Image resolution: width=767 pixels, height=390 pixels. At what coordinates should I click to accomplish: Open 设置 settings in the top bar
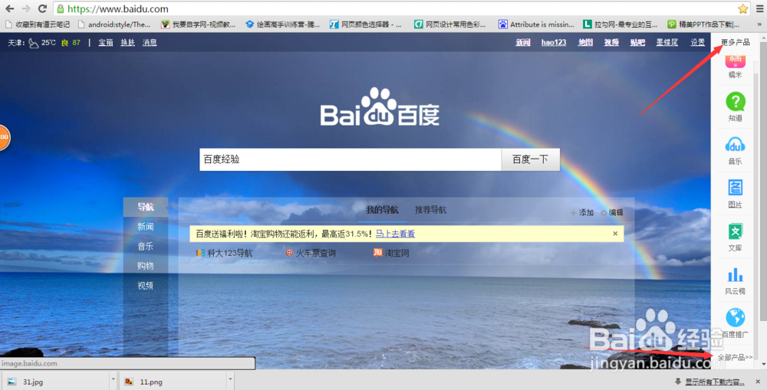click(697, 42)
